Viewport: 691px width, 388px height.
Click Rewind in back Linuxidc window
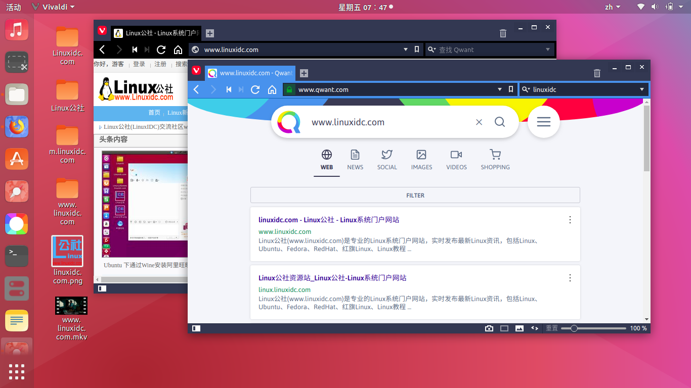[x=135, y=50]
